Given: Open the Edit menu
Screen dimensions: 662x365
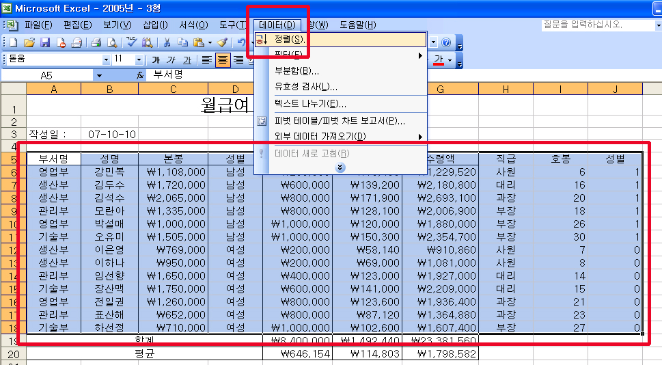Looking at the screenshot, I should click(x=78, y=25).
